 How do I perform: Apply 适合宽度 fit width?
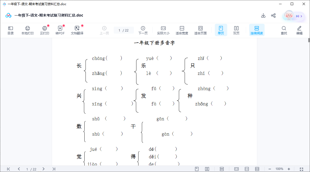tap(182, 30)
